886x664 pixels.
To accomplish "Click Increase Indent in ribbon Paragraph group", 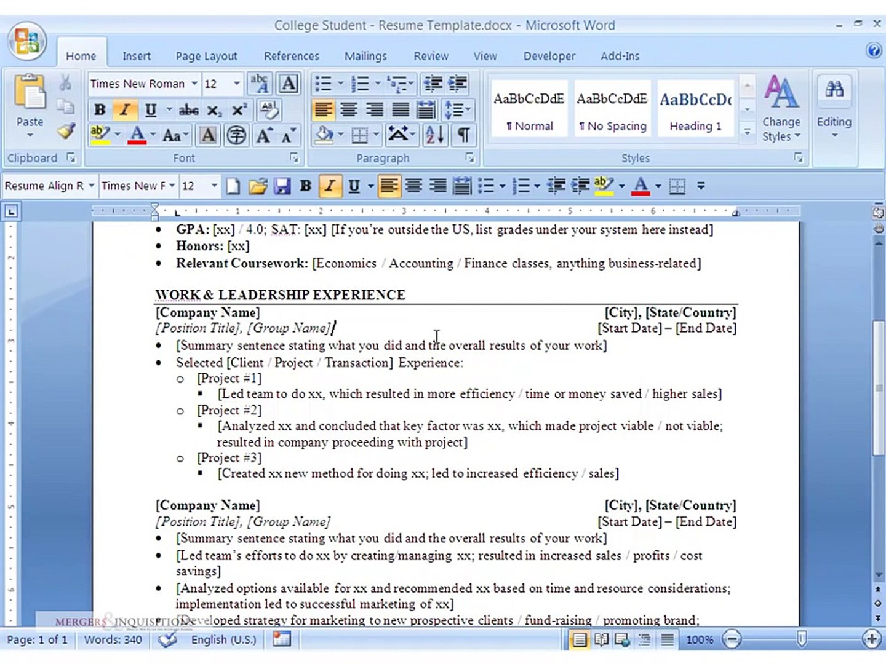I will pos(457,83).
